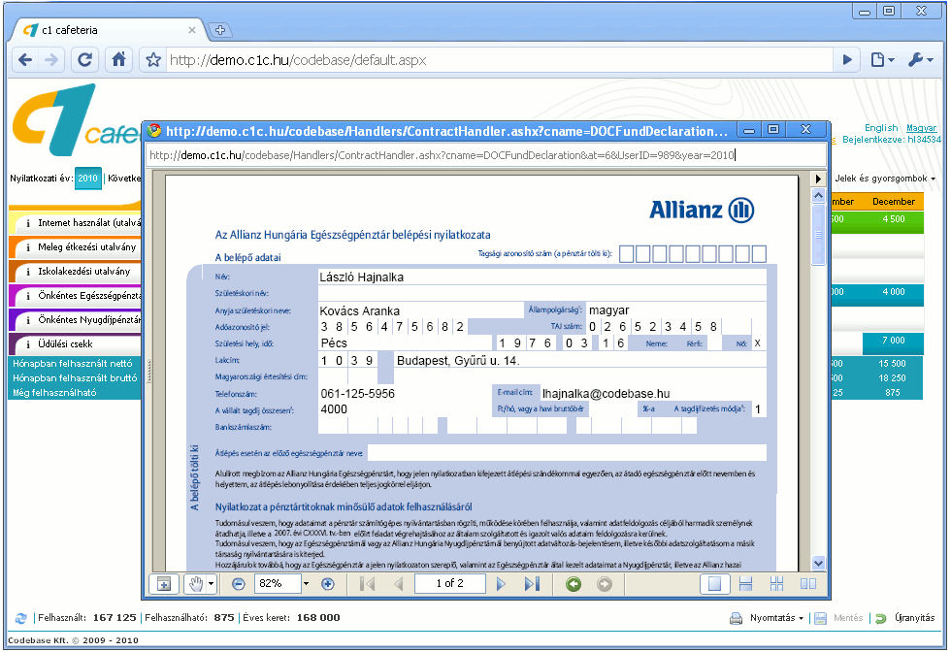Viewport: 951px width, 652px height.
Task: Open info for Meleg étkezési utalvány
Action: pos(28,247)
